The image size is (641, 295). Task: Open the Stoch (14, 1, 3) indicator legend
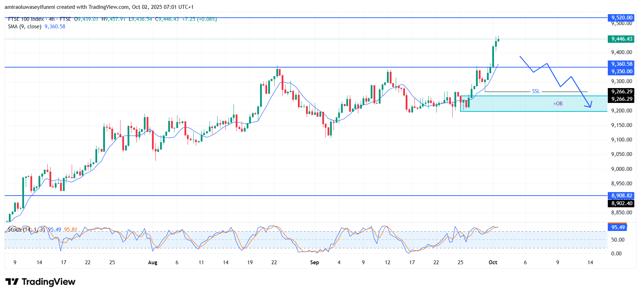[x=26, y=230]
